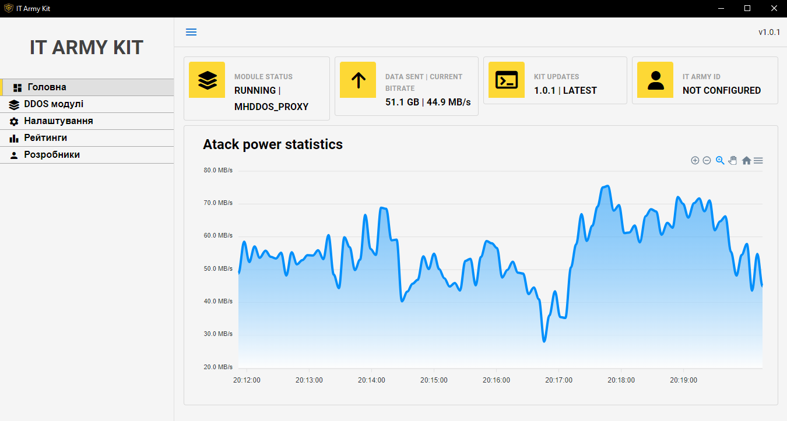Click the IT Army ID user icon
The height and width of the screenshot is (421, 787).
pos(655,80)
